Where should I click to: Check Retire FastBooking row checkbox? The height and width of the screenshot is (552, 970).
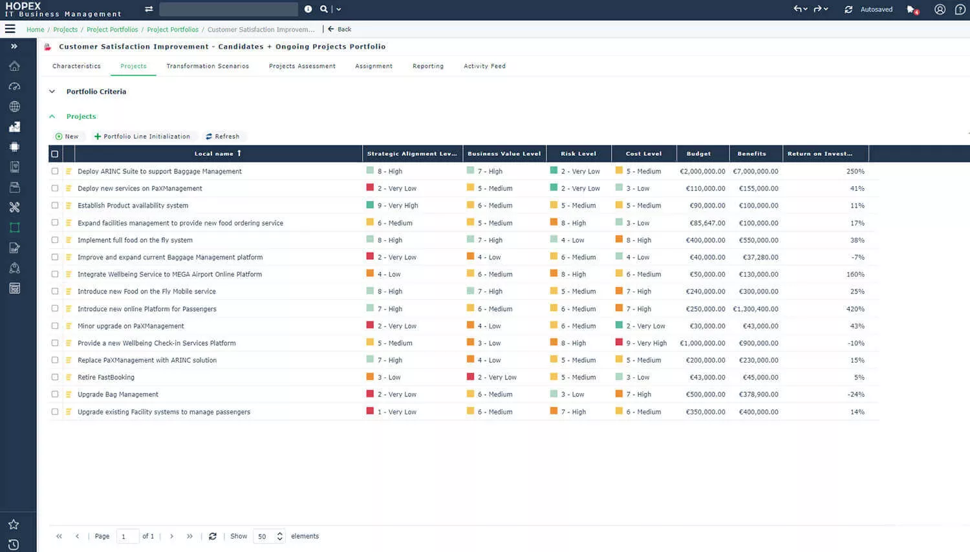[55, 377]
